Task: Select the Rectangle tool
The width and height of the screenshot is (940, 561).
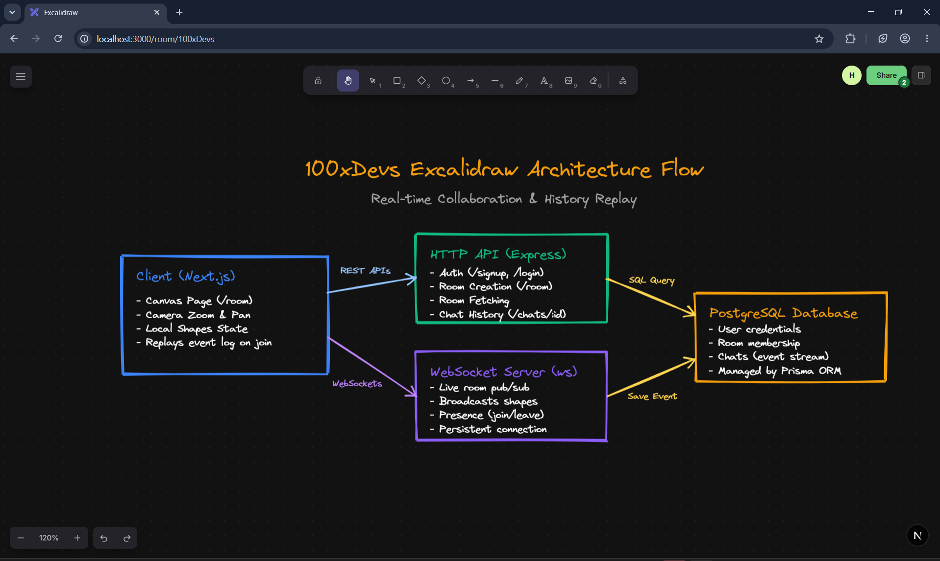Action: (397, 81)
